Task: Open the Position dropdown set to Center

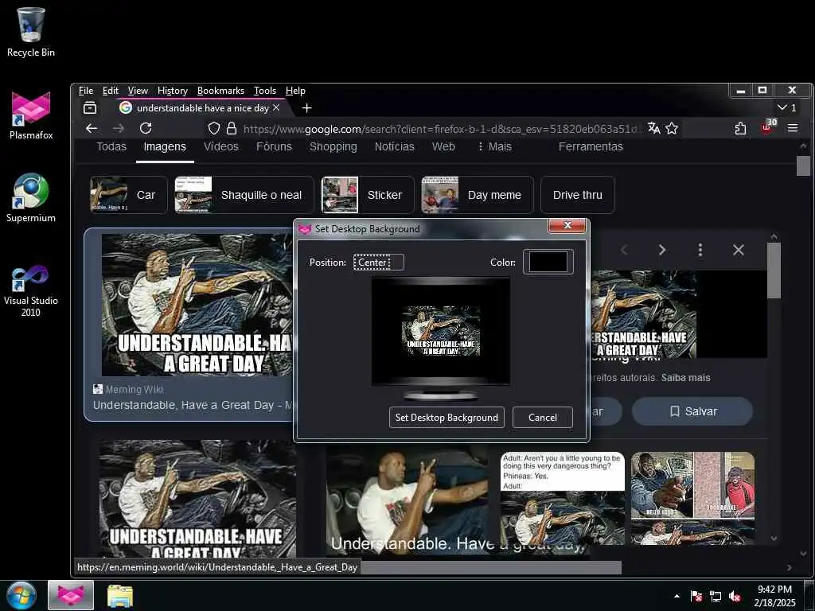Action: [378, 263]
